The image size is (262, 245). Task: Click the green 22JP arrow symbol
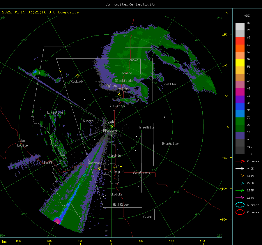point(240,190)
